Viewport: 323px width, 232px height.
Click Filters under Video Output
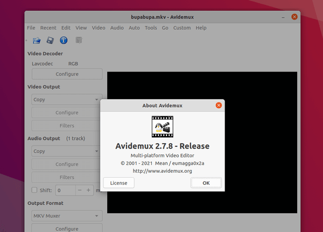coord(66,125)
